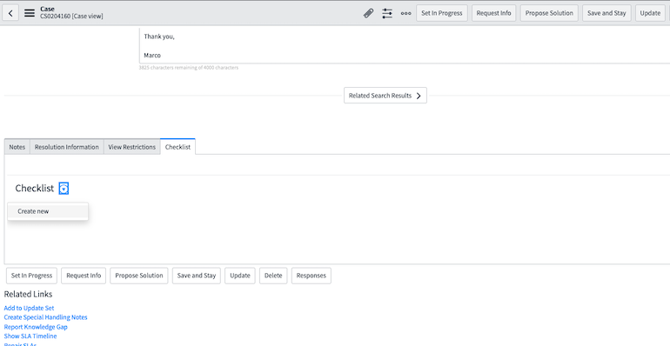Open Show SLA Timeline link
The width and height of the screenshot is (670, 346).
[x=30, y=336]
